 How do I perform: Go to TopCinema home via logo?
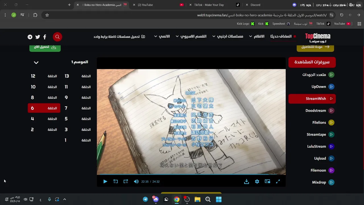click(x=318, y=38)
